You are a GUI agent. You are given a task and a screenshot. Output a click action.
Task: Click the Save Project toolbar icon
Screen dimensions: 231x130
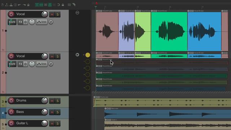(x=11, y=5)
